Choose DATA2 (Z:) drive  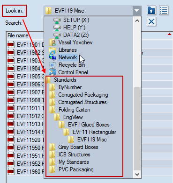click(71, 35)
